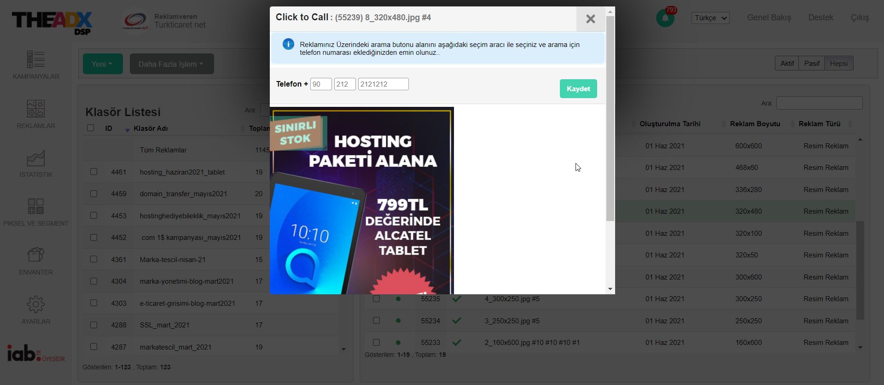The image size is (884, 385).
Task: Check folder 4453 hostinghediyebileklik_mayıs2021
Action: [x=94, y=216]
